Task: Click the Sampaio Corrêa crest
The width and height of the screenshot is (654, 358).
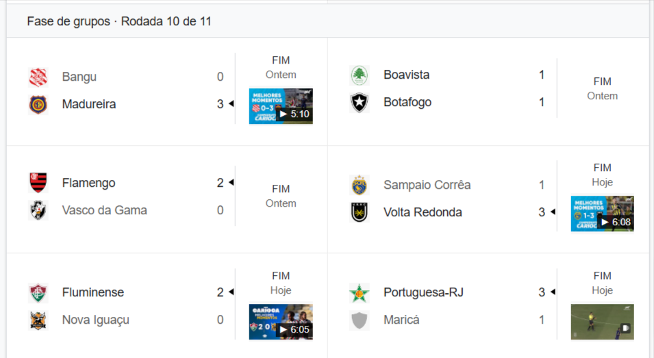Action: click(359, 185)
